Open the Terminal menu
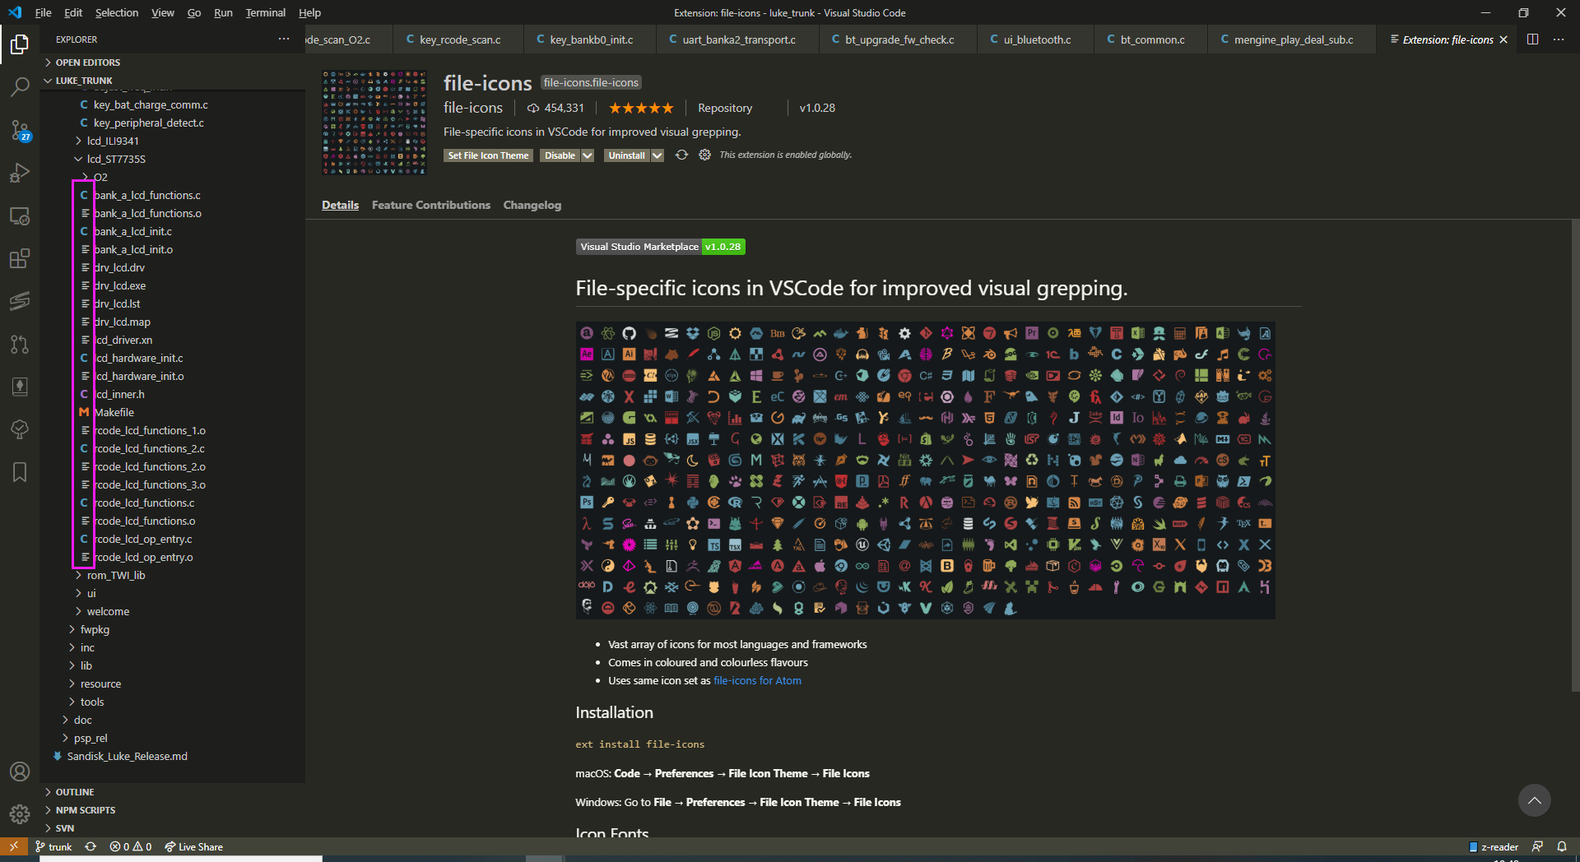The width and height of the screenshot is (1580, 862). coord(265,12)
